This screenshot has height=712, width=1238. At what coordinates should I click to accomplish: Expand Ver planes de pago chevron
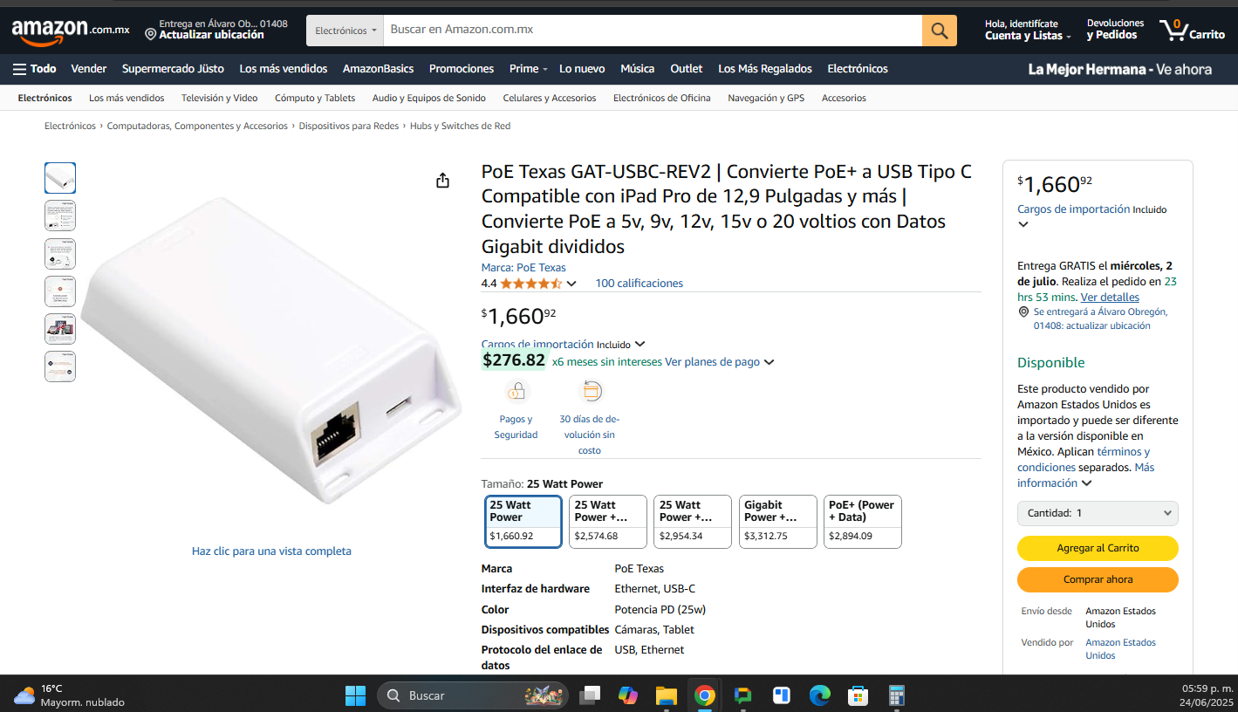(769, 362)
